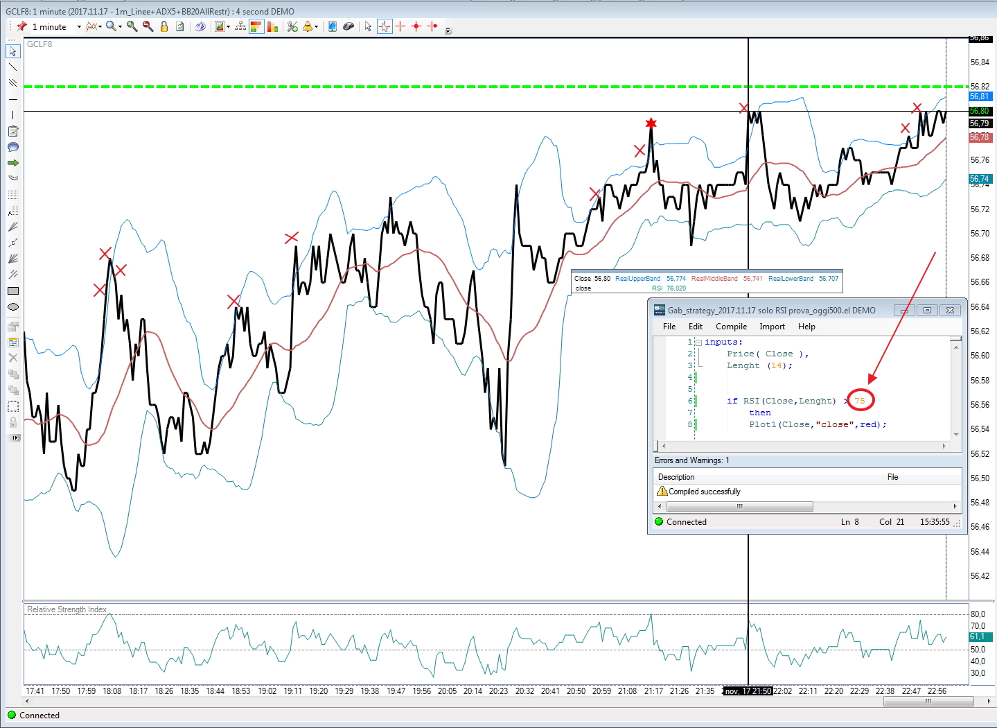Click the hierarchy tree icon in toolbar

(x=240, y=26)
